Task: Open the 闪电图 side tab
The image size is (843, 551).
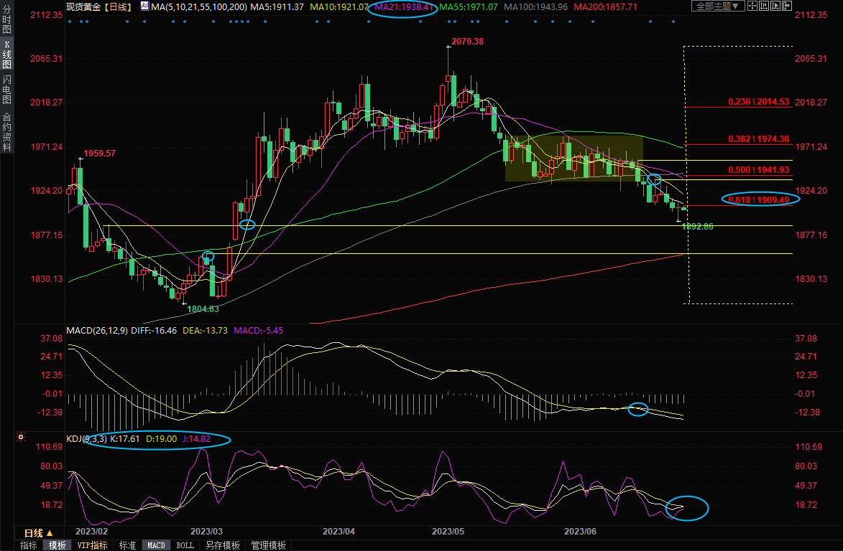Action: [x=6, y=89]
